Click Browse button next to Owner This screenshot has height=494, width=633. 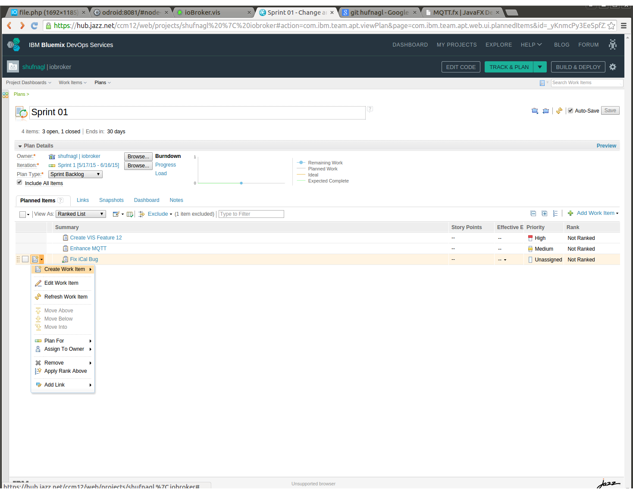click(138, 157)
